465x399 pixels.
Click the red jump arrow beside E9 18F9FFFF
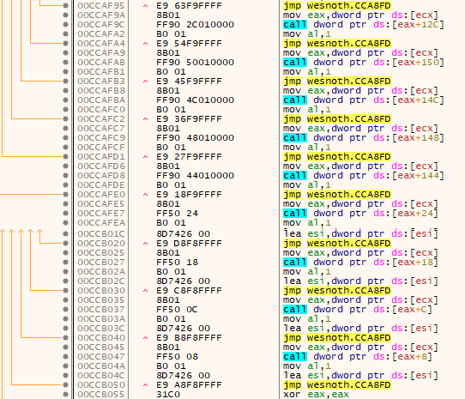[145, 194]
